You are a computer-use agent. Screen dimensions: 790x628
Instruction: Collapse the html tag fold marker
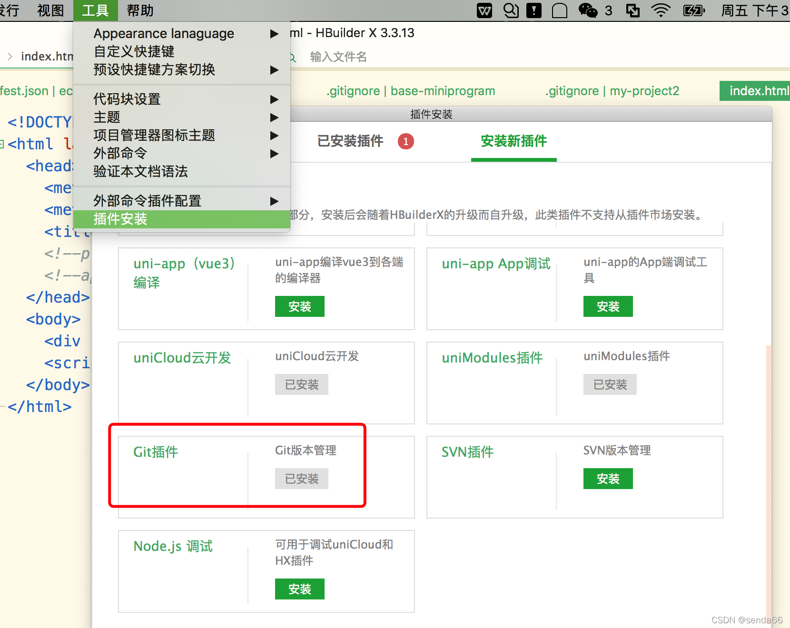click(x=2, y=144)
